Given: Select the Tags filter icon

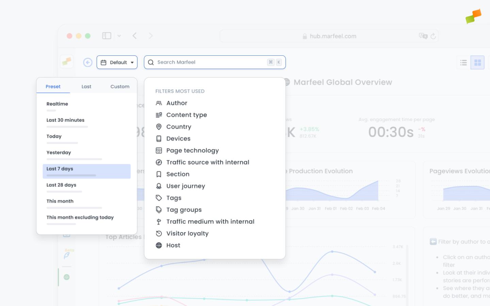Looking at the screenshot, I should [159, 198].
